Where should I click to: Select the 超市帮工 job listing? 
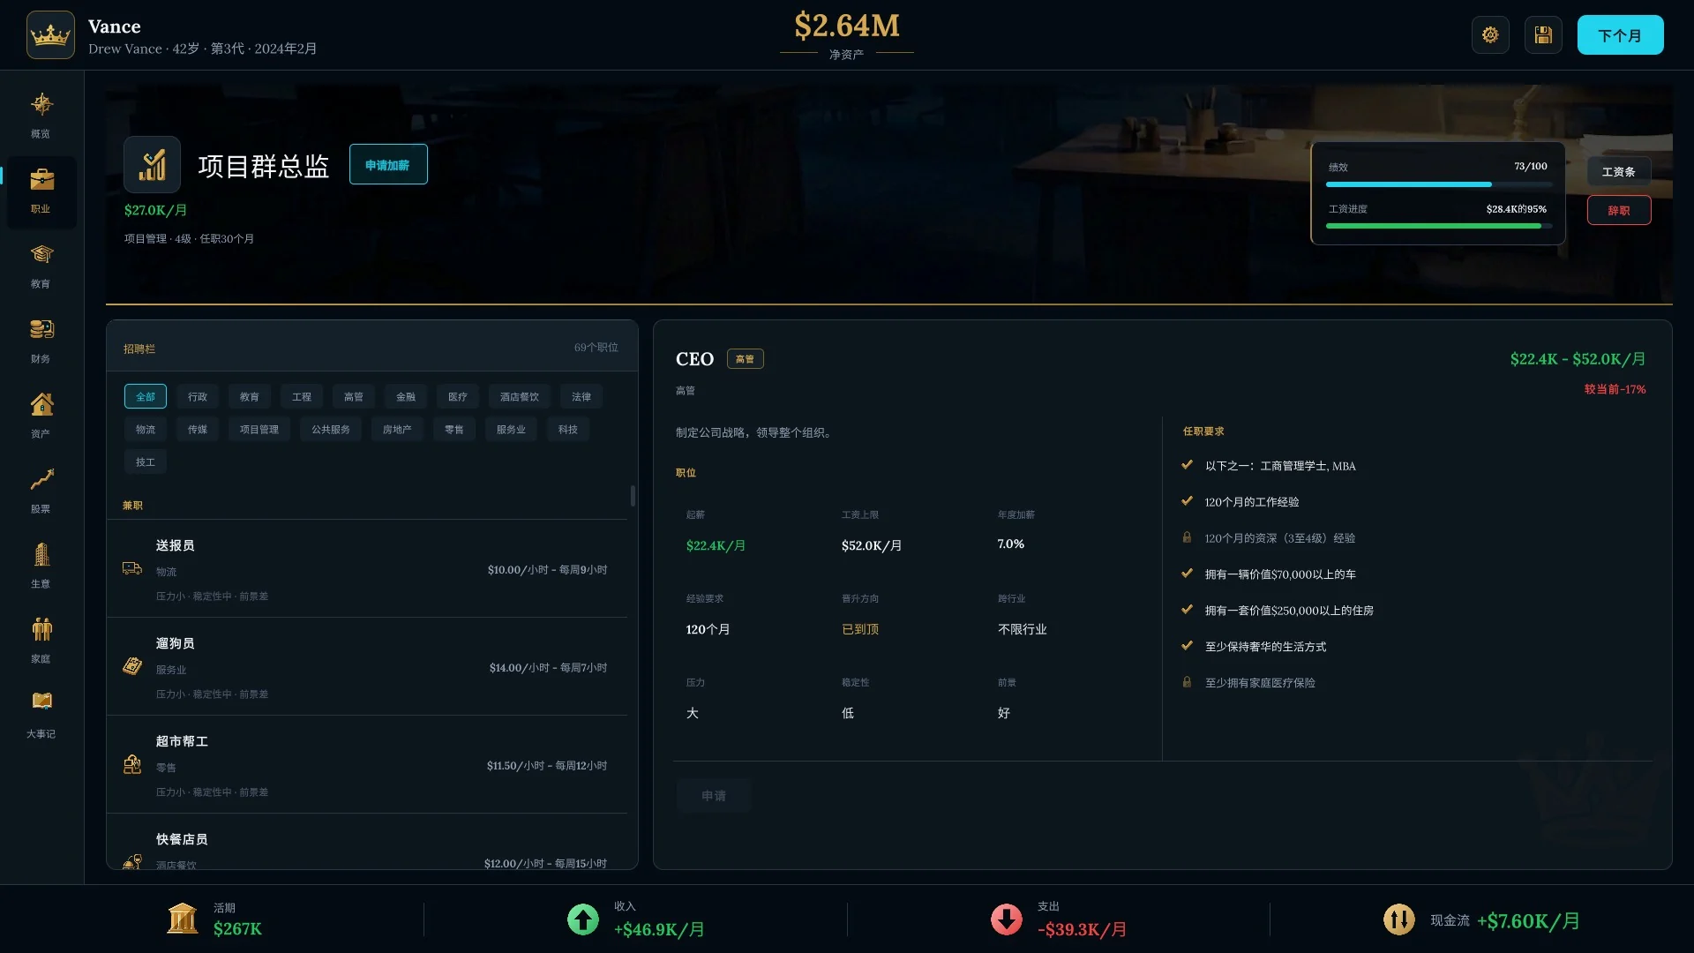(366, 765)
